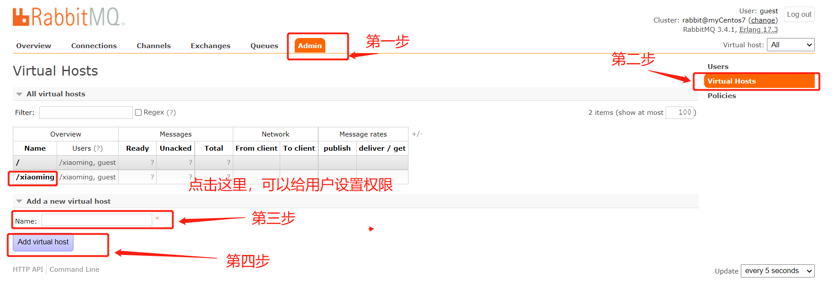This screenshot has height=285, width=832.
Task: Click the new virtual host Name field
Action: (97, 220)
